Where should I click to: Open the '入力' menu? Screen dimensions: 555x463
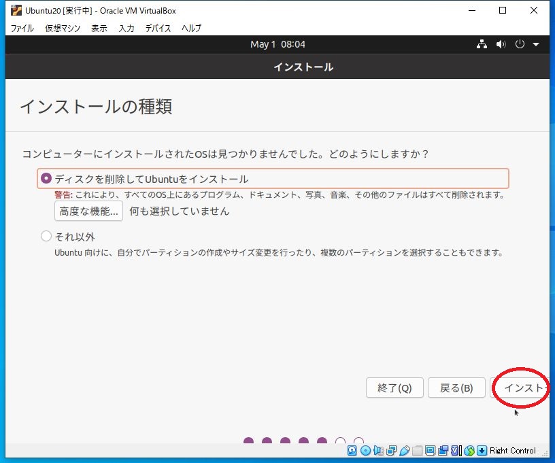coord(127,28)
